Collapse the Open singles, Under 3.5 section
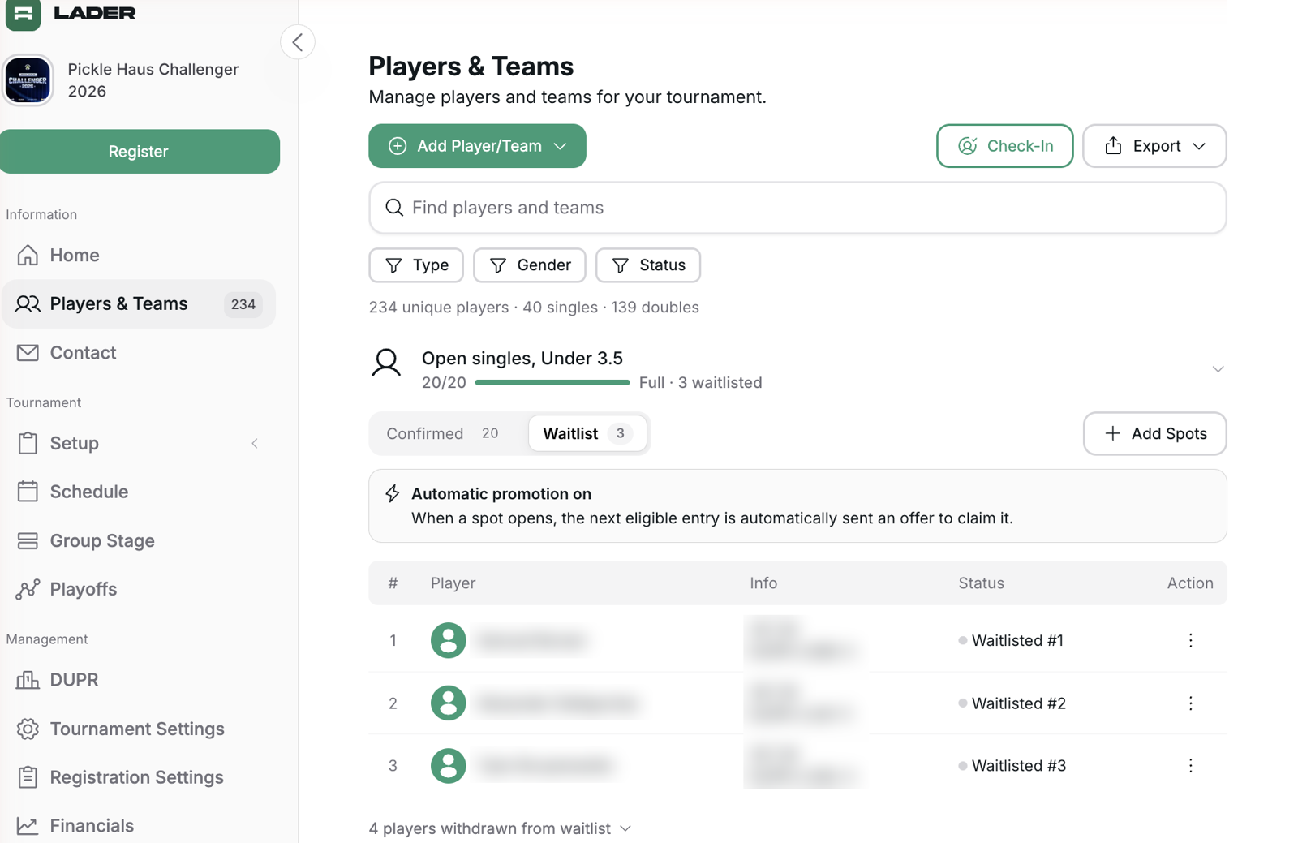 point(1218,370)
